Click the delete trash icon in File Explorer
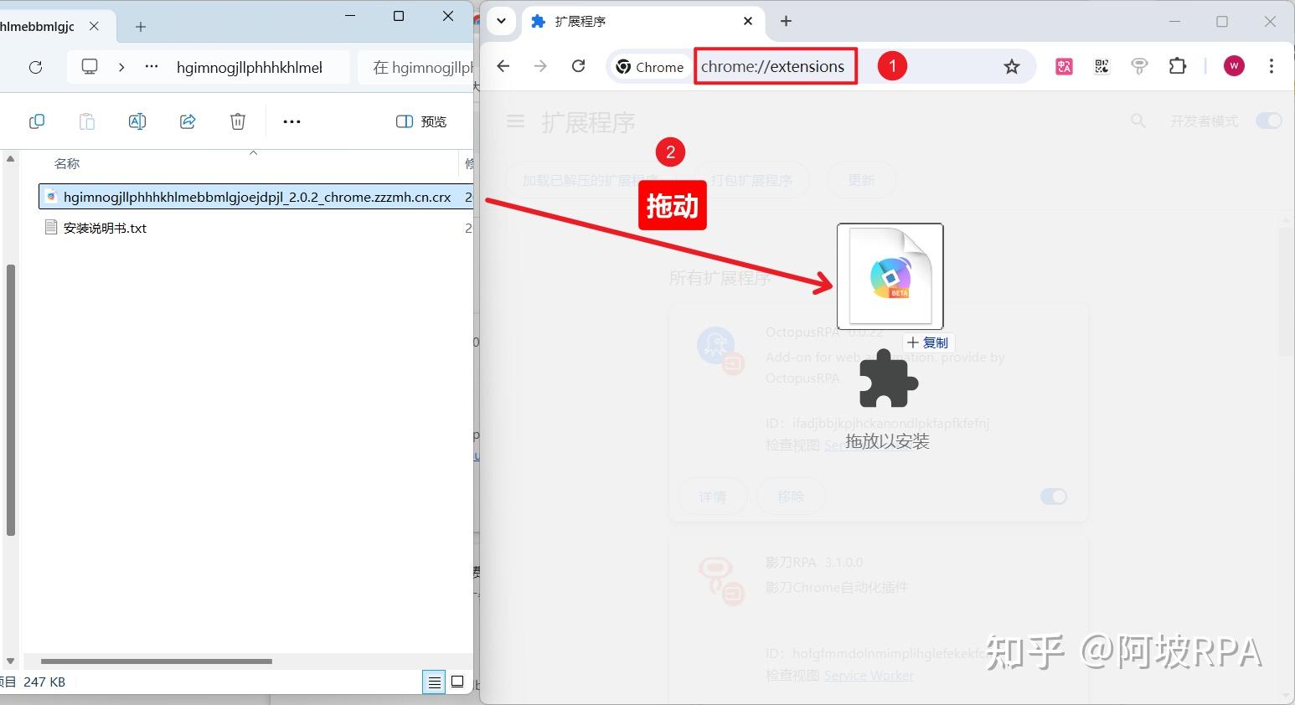The height and width of the screenshot is (705, 1295). click(x=238, y=121)
